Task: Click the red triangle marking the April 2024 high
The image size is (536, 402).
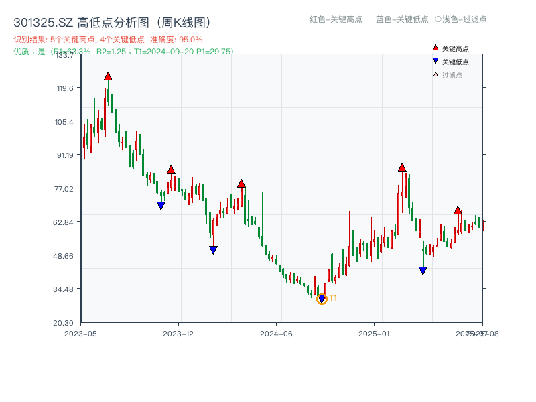Action: 241,182
